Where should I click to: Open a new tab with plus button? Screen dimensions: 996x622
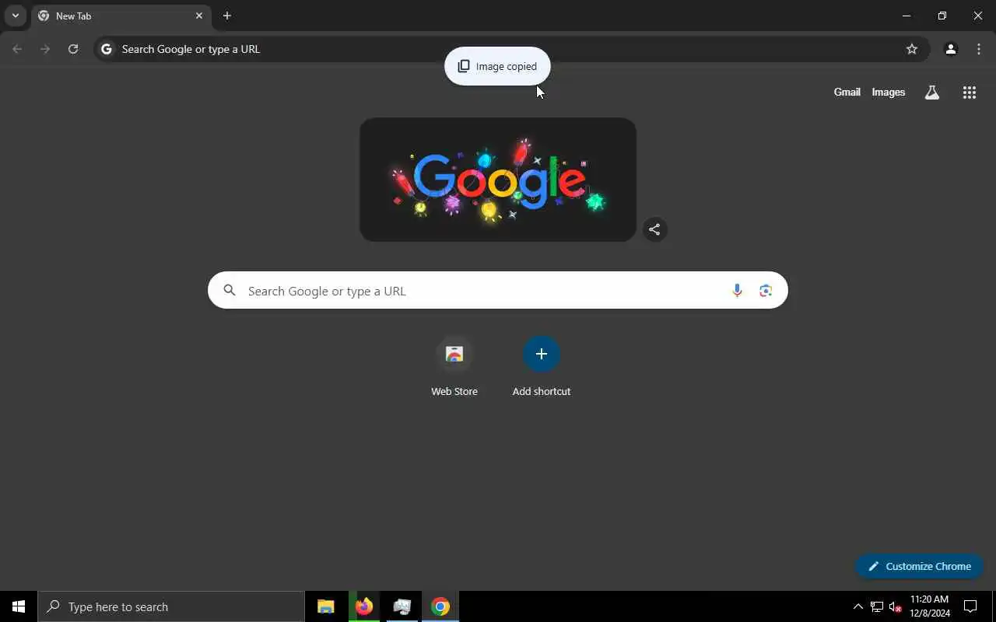[x=227, y=16]
